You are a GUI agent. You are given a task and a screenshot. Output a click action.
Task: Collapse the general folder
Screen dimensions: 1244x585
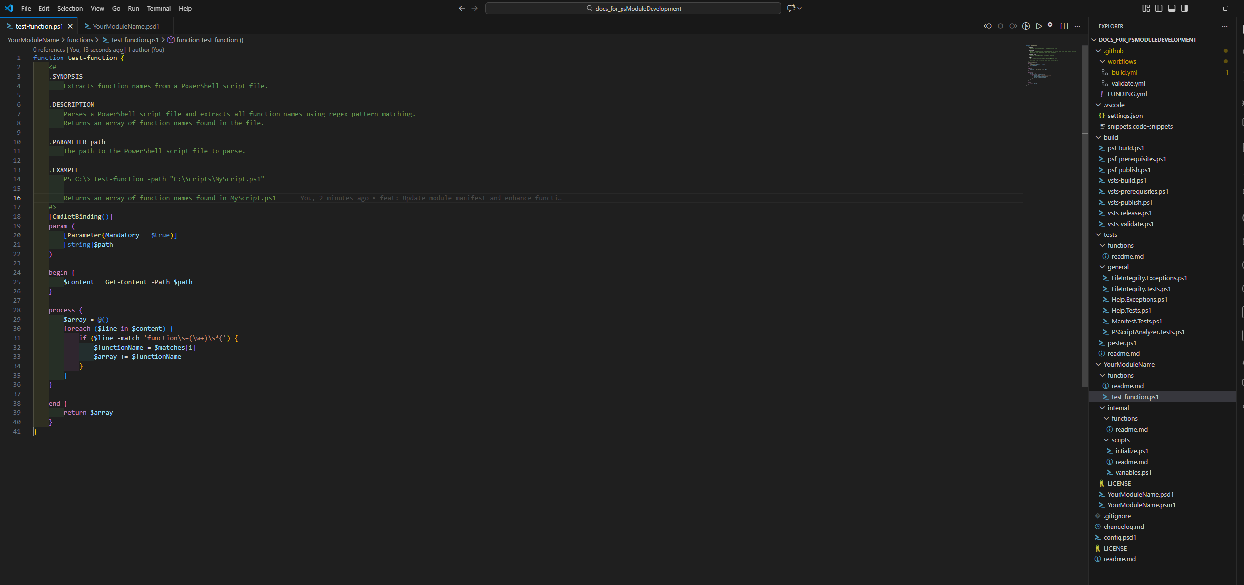point(1102,267)
